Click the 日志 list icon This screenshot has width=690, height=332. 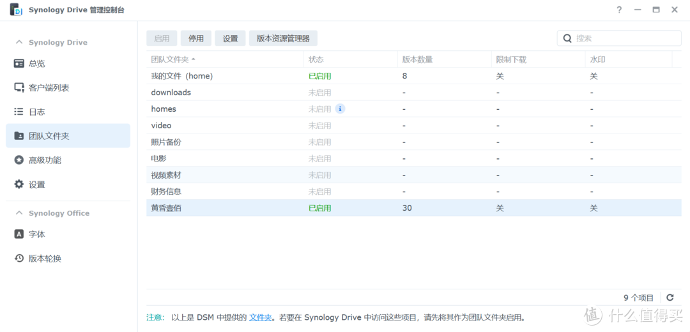coord(19,112)
